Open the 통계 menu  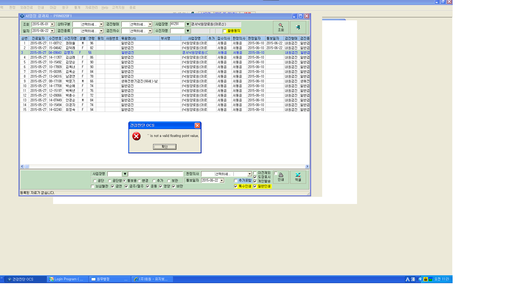[77, 8]
